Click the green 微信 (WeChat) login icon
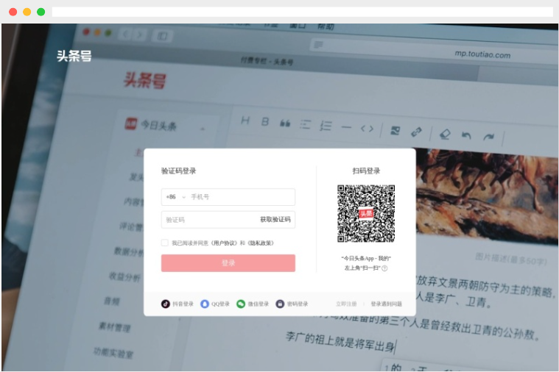The image size is (559, 372). coord(241,304)
